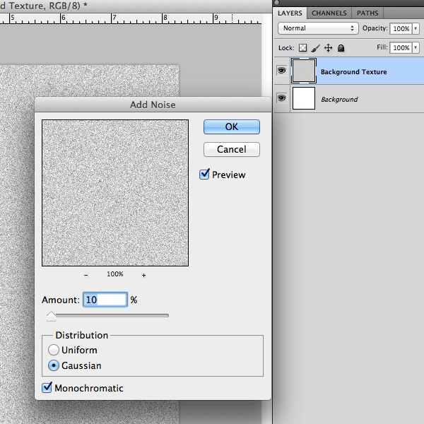Select Uniform distribution
424x424 pixels.
coord(54,350)
